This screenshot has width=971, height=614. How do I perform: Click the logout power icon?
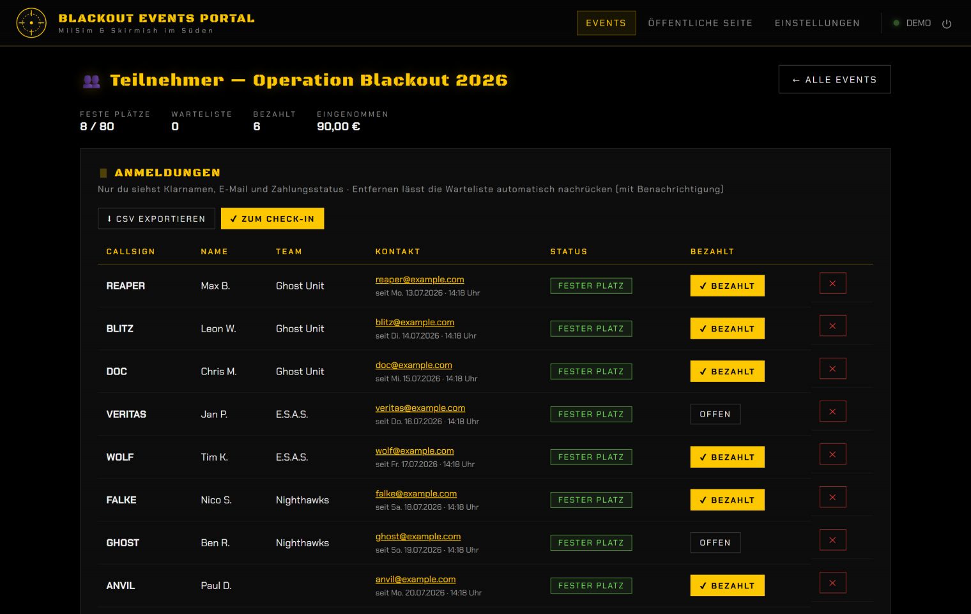pyautogui.click(x=947, y=24)
